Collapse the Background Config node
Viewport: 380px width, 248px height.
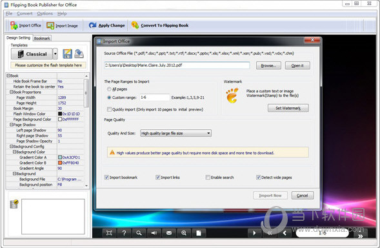[11, 147]
